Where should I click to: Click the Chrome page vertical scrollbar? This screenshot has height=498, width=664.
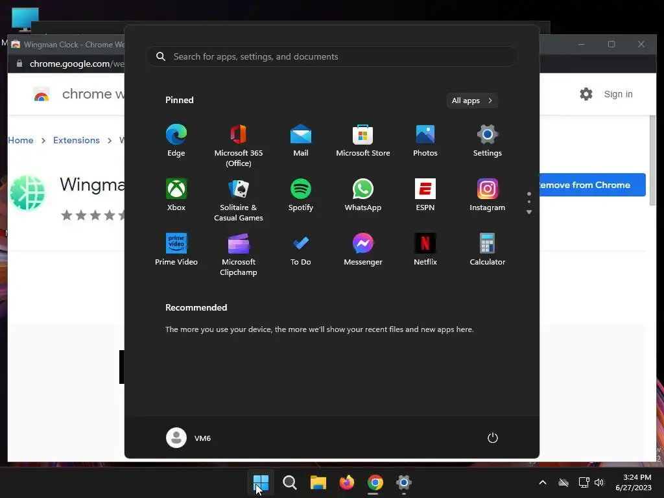pos(652,161)
